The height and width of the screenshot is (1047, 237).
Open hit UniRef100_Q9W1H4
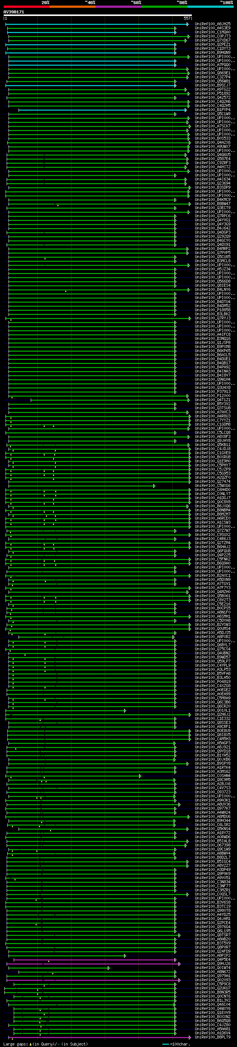(x=213, y=380)
